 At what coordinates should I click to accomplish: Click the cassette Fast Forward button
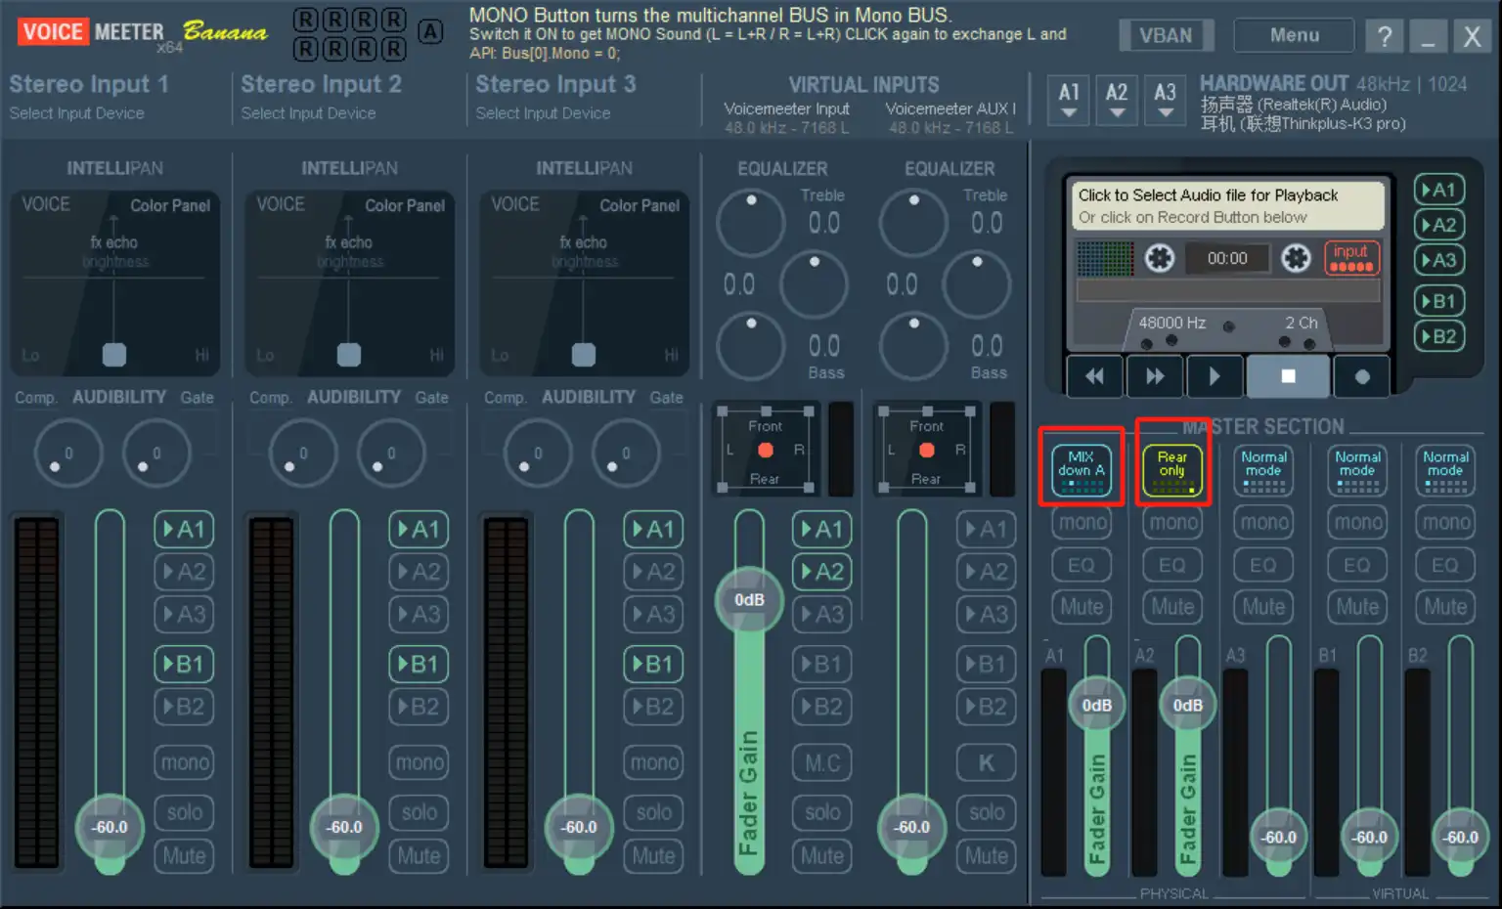pyautogui.click(x=1155, y=376)
